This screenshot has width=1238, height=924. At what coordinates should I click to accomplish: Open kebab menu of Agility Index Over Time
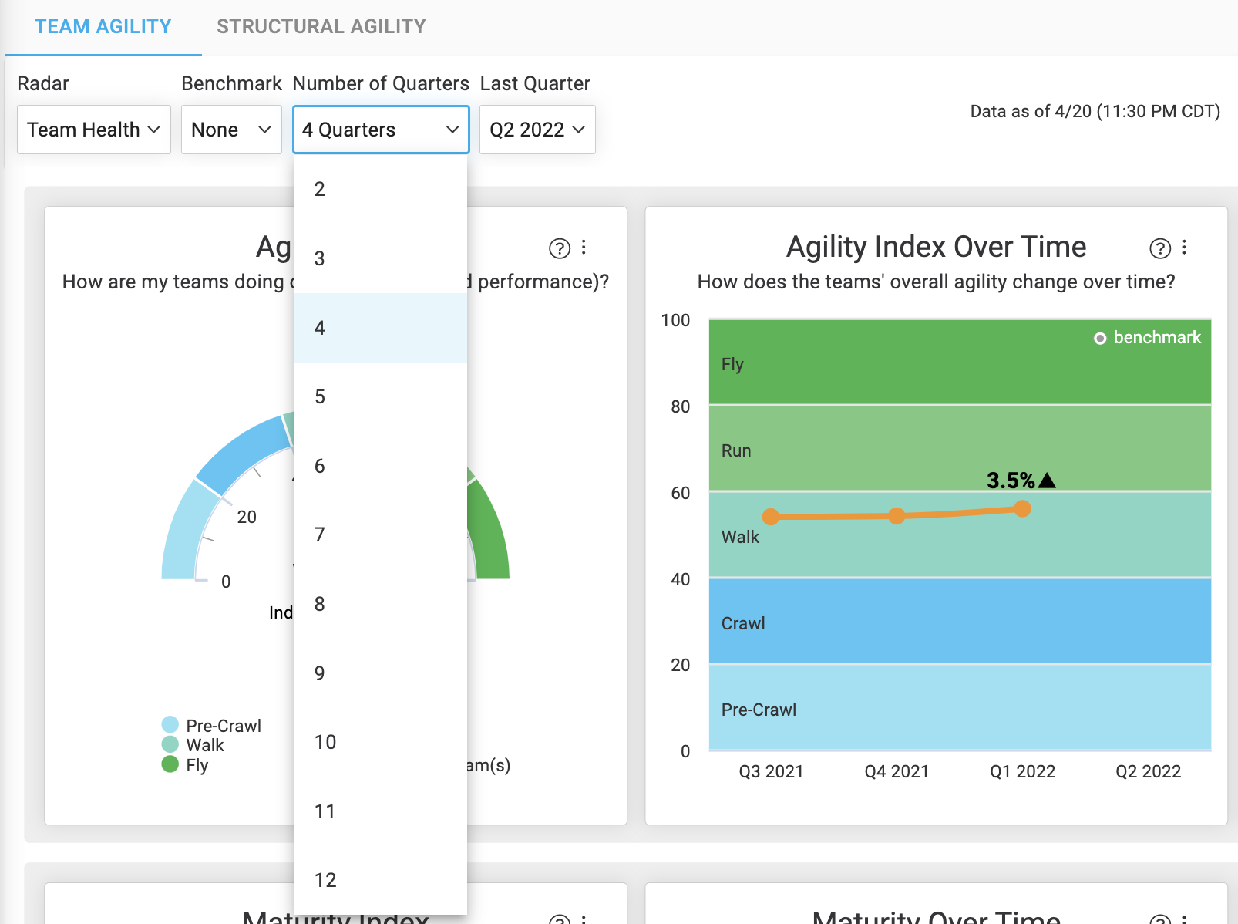click(1184, 248)
